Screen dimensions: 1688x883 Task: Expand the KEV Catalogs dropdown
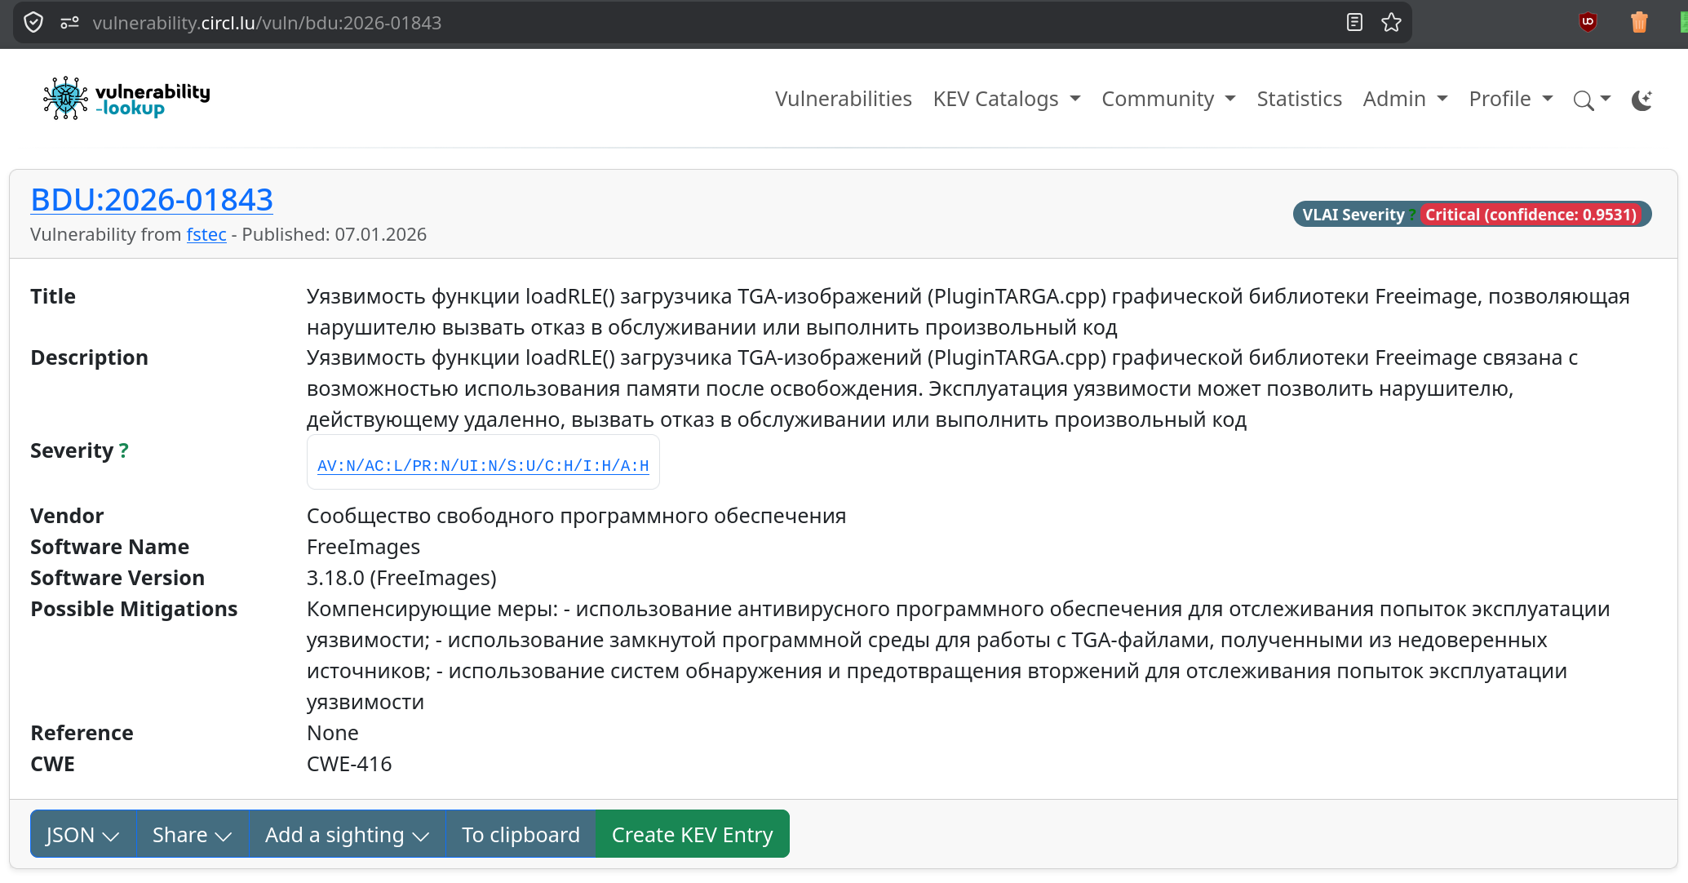pos(1006,99)
